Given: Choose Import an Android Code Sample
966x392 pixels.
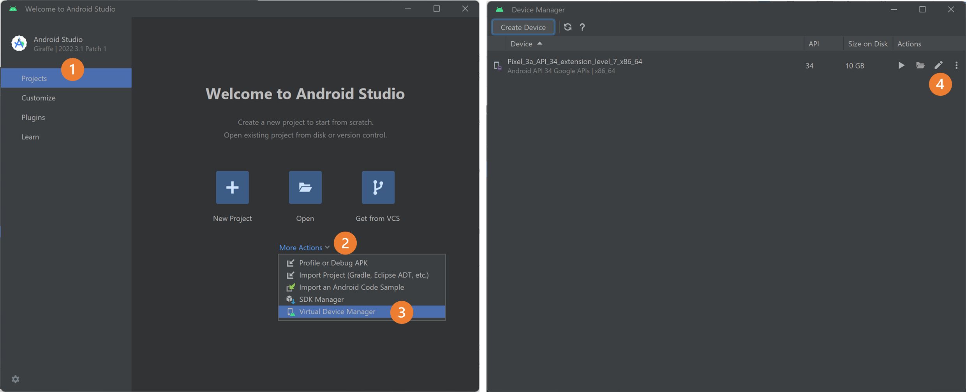Looking at the screenshot, I should click(x=362, y=287).
